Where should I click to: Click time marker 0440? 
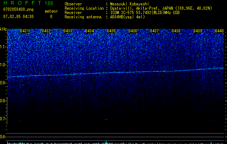click(219, 31)
